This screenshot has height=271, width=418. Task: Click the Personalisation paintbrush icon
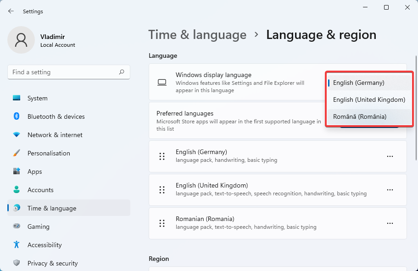coord(17,153)
